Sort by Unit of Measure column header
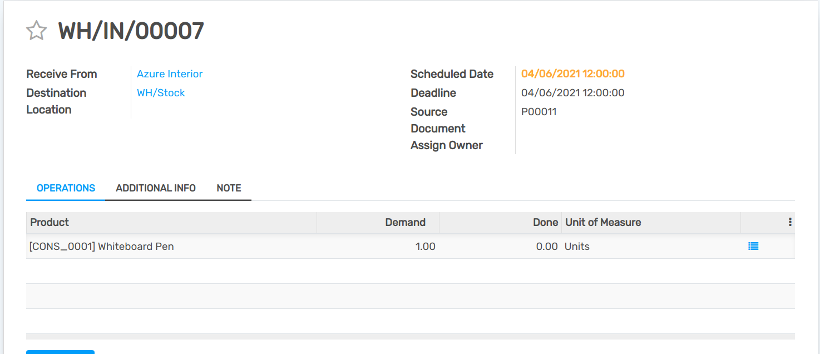Viewport: 820px width, 354px height. click(x=603, y=222)
